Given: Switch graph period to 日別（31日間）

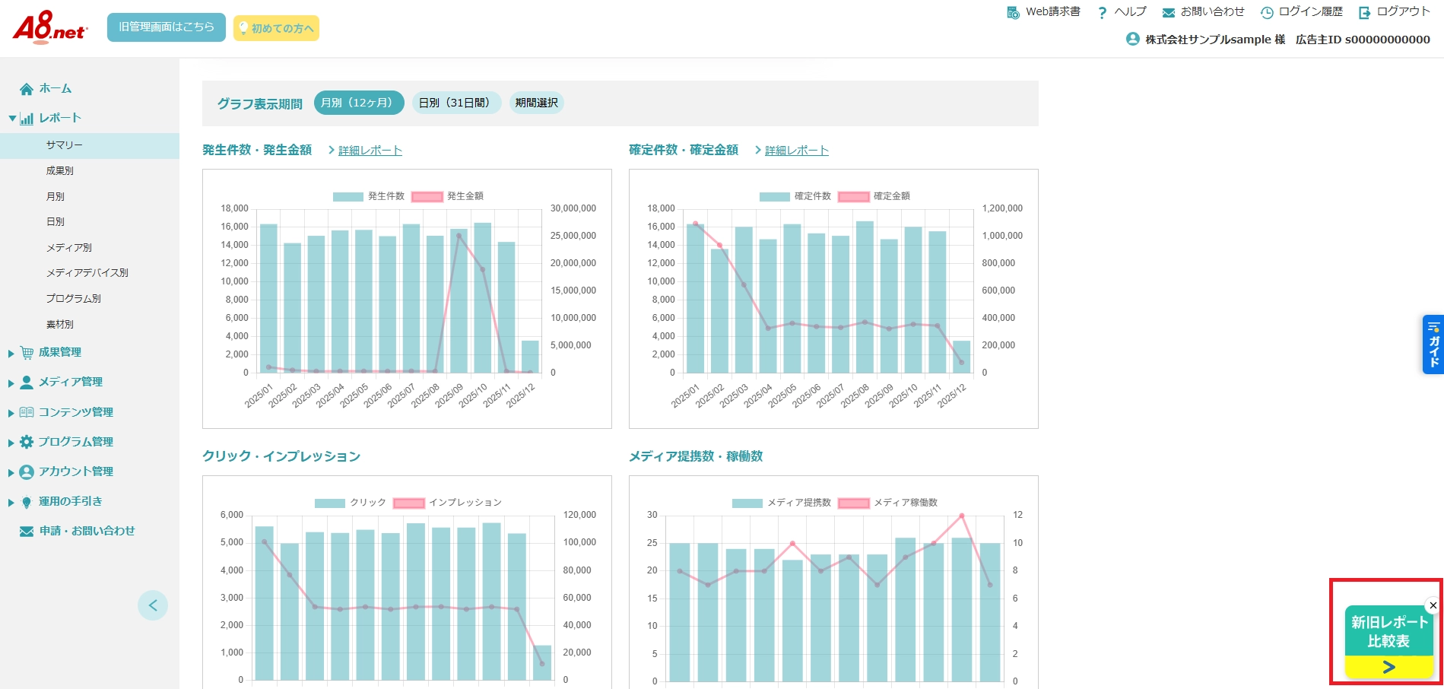Looking at the screenshot, I should point(456,103).
